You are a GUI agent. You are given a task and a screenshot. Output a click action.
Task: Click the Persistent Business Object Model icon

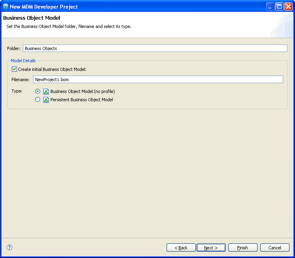[46, 100]
